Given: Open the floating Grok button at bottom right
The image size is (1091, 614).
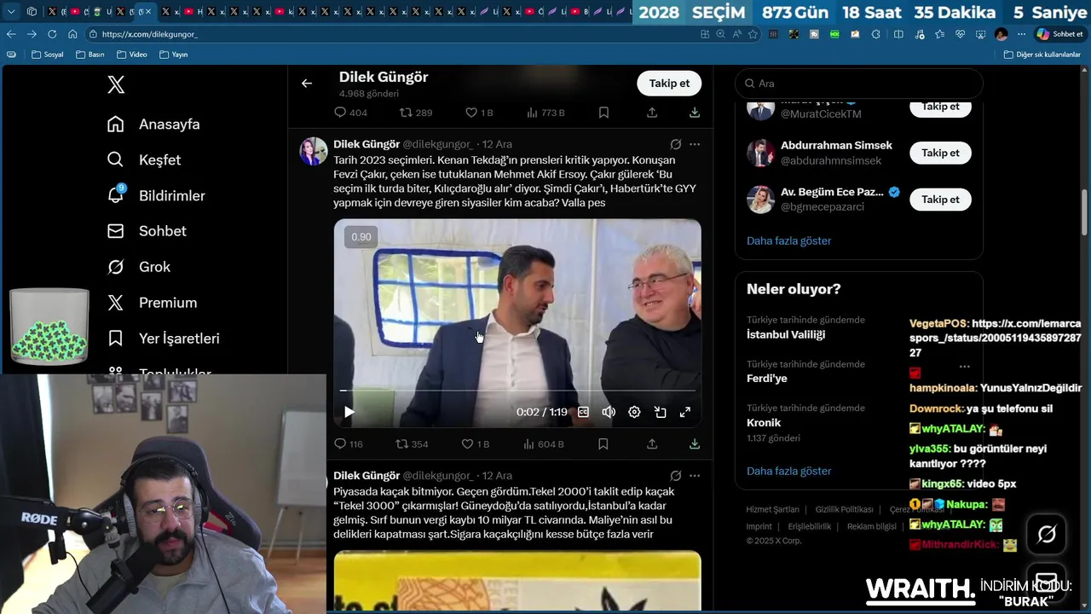Looking at the screenshot, I should (1047, 535).
